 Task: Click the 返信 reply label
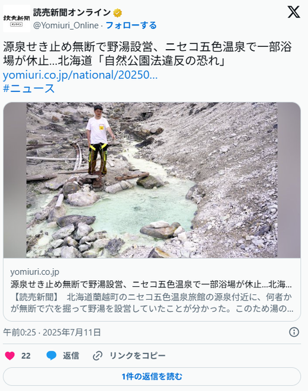click(71, 355)
